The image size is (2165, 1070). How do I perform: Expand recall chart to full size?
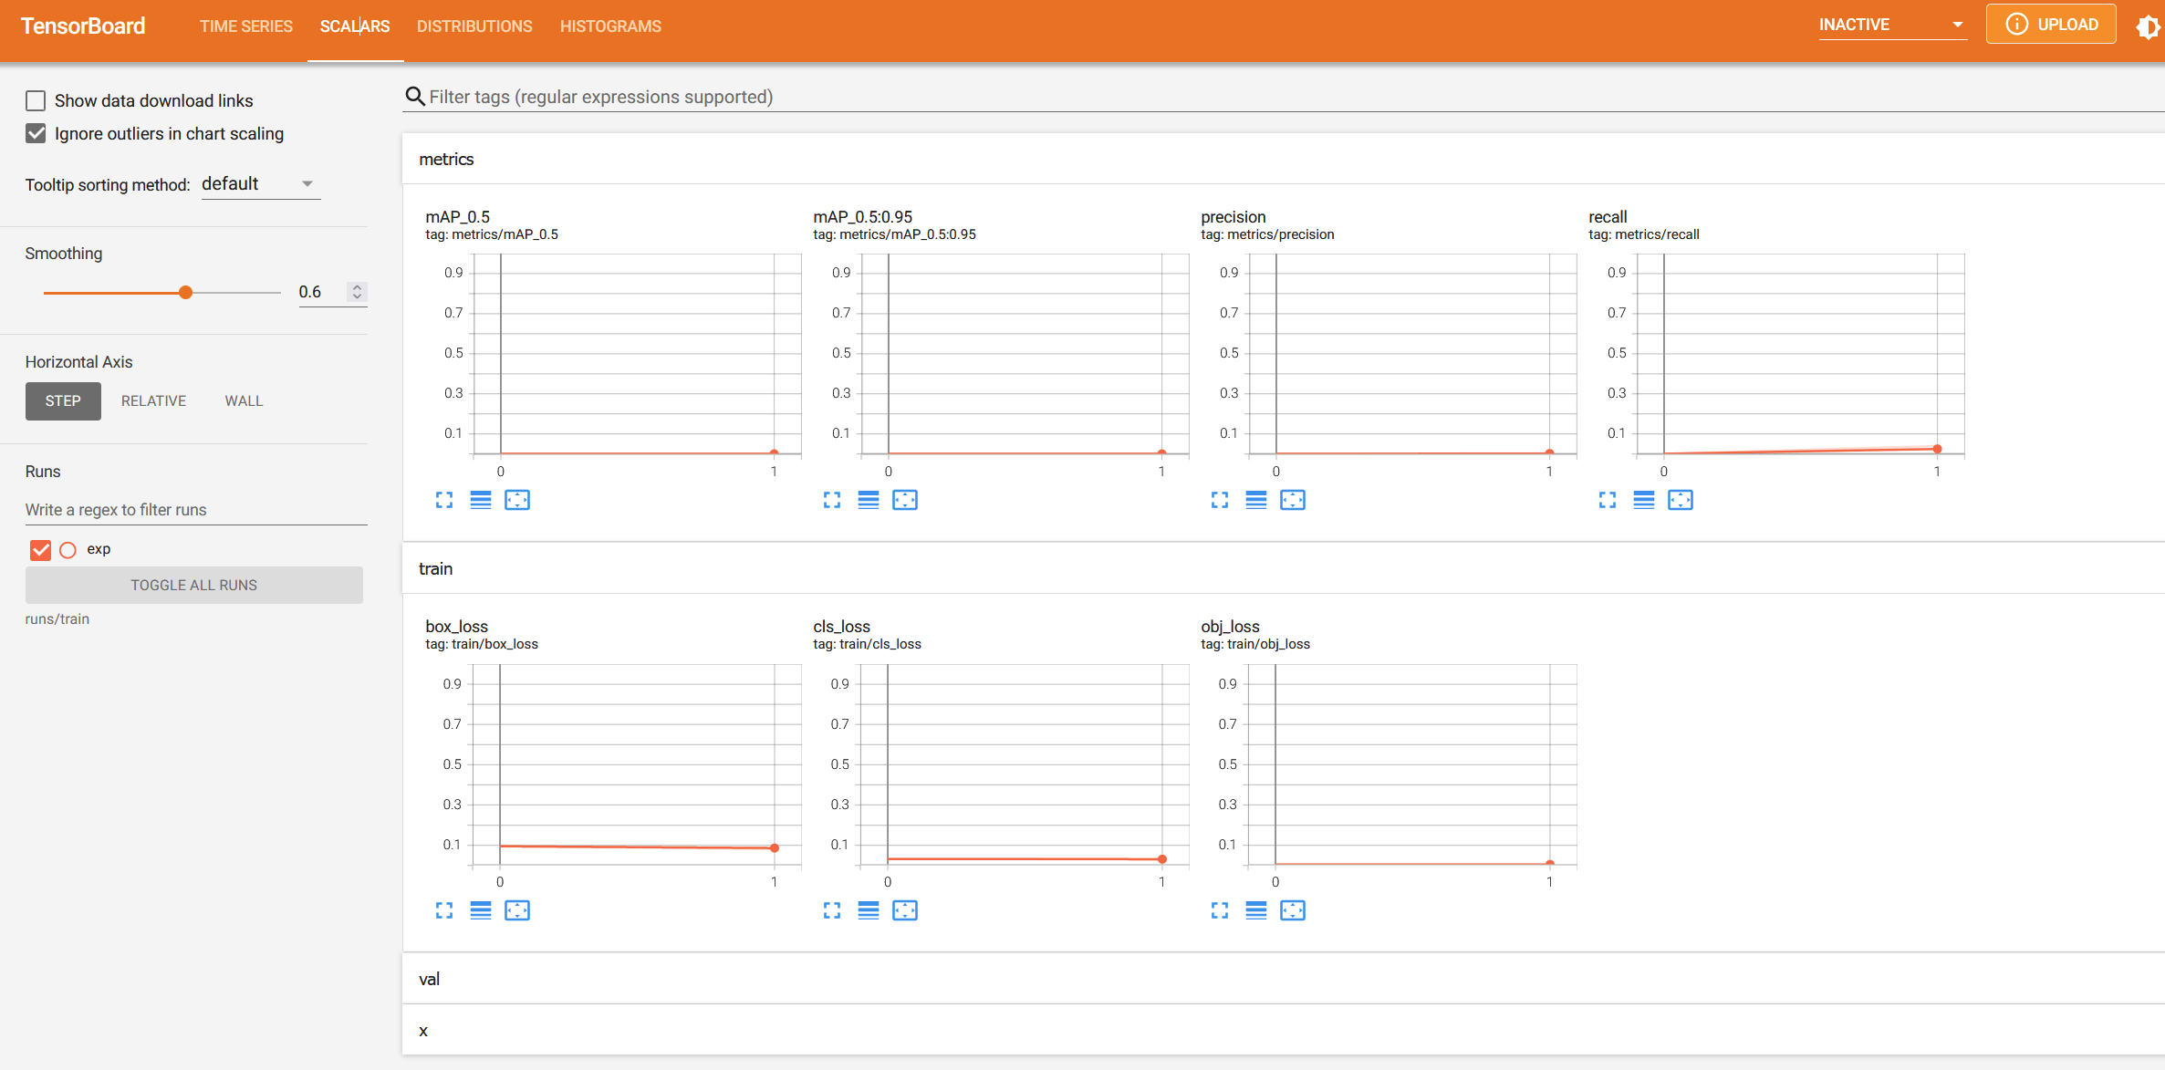[x=1608, y=500]
